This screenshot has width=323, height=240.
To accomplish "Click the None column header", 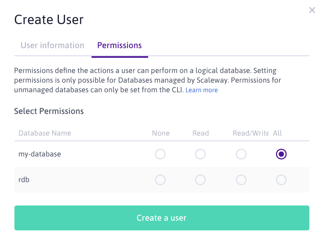I will tap(161, 133).
